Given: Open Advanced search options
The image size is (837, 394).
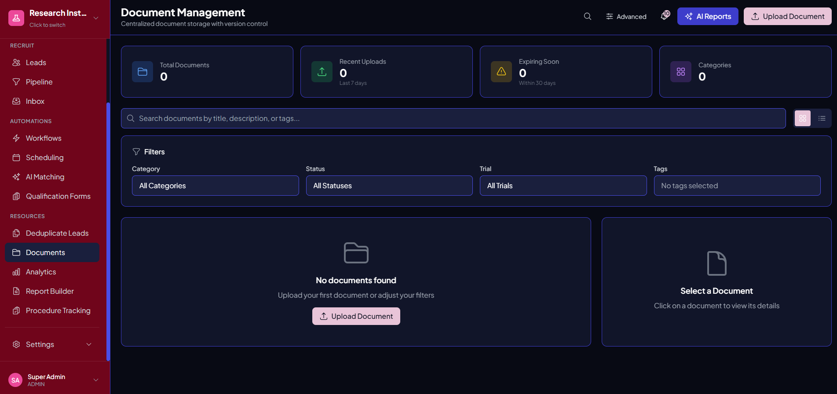Looking at the screenshot, I should click(x=626, y=16).
